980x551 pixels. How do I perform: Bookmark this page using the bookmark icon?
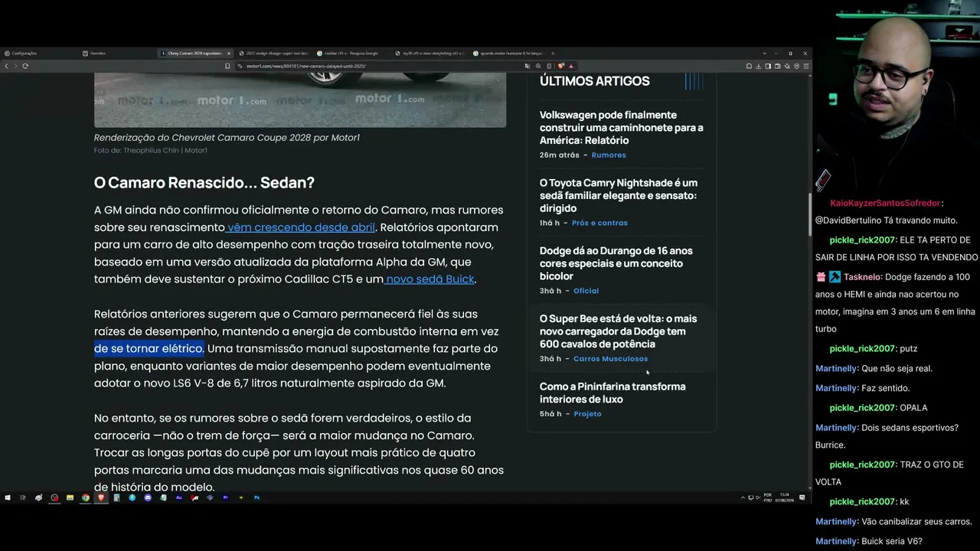[x=227, y=66]
